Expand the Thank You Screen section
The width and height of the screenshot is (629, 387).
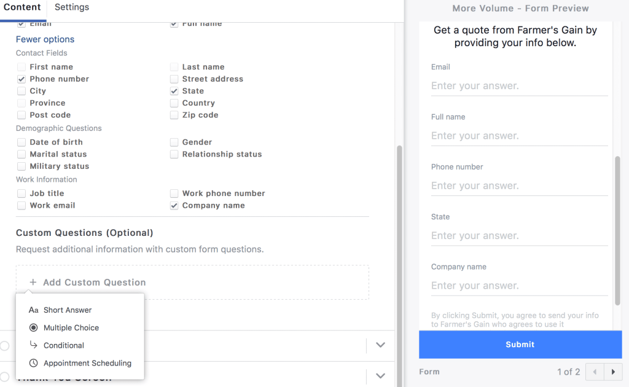tap(380, 375)
